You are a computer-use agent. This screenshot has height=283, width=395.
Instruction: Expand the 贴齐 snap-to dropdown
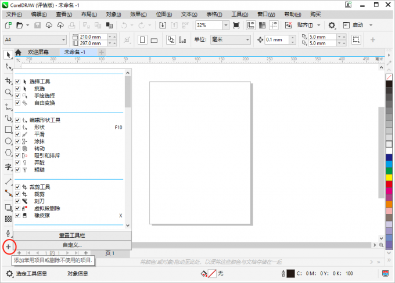click(x=319, y=25)
